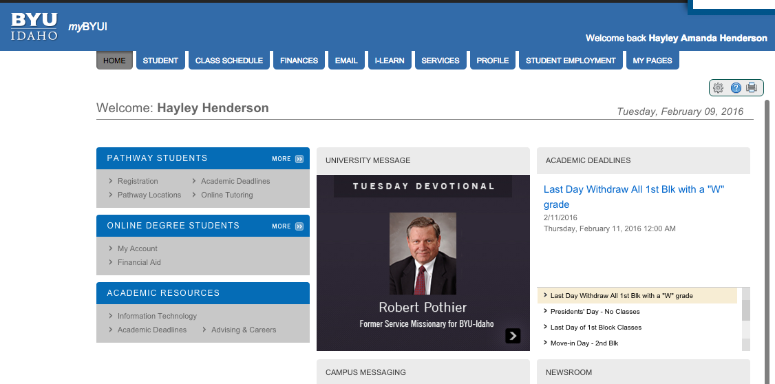Open the Home tab

(x=115, y=61)
